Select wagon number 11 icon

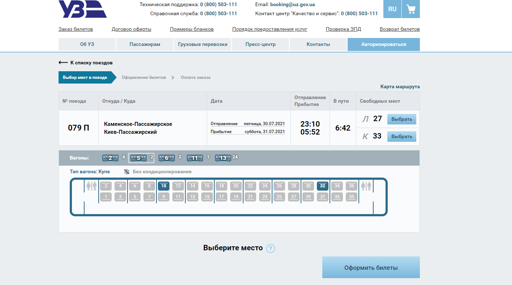[x=195, y=158]
